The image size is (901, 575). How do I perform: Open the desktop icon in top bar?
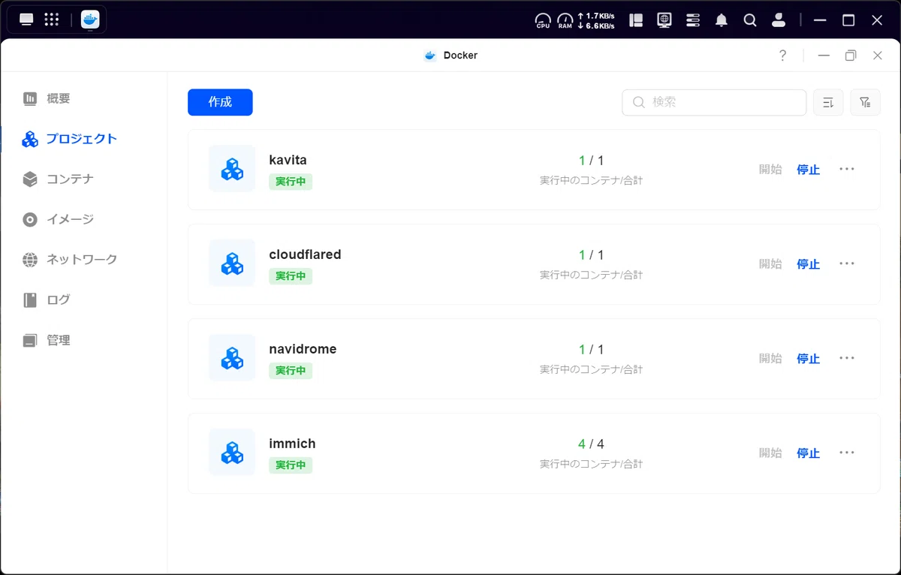click(27, 20)
